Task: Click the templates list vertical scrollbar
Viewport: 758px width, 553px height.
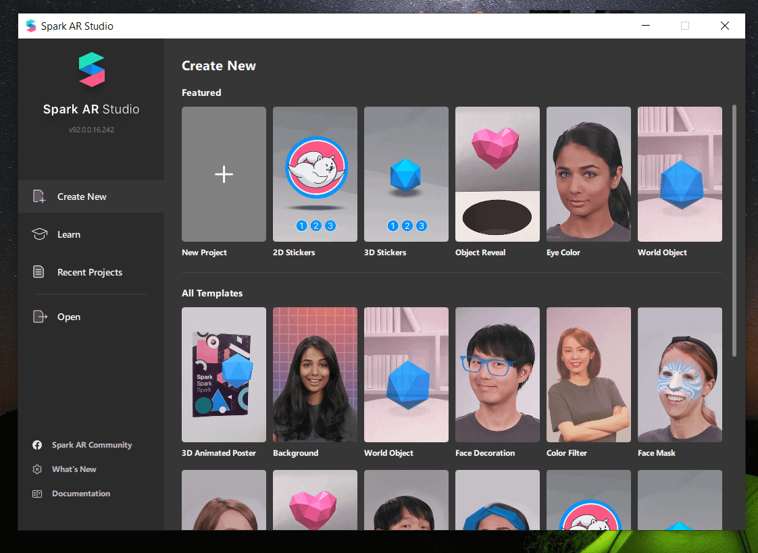Action: (734, 231)
